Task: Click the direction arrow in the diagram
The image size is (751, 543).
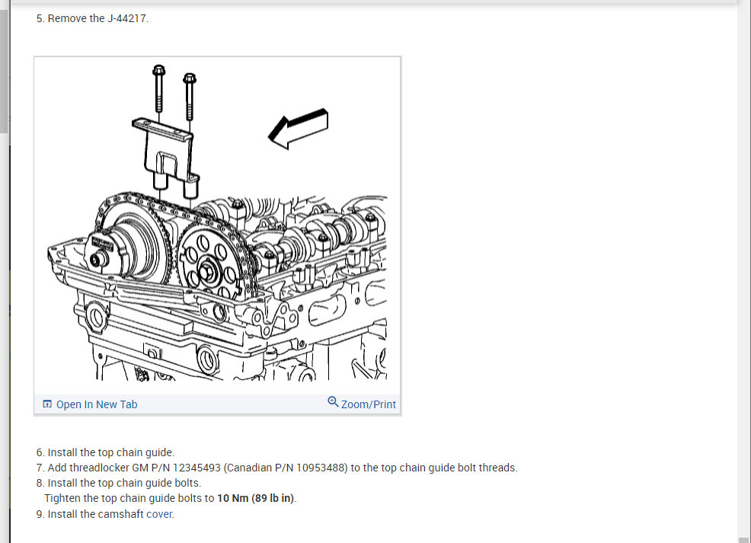Action: (x=298, y=129)
